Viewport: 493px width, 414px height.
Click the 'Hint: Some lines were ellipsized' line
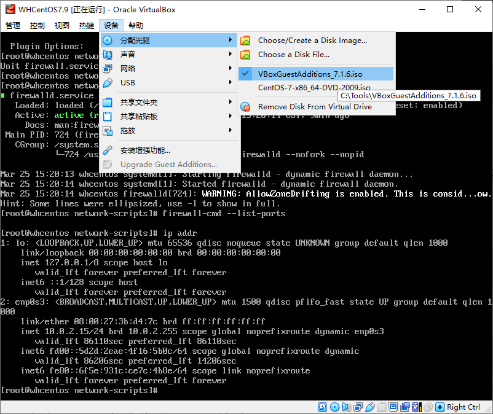tap(140, 204)
